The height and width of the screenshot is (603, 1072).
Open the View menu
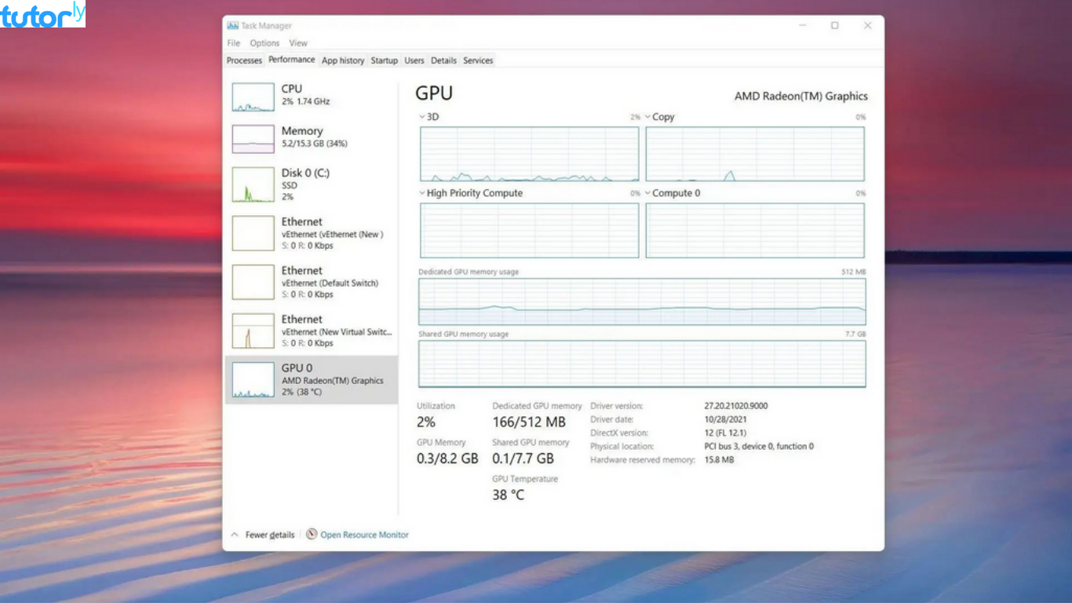tap(297, 42)
